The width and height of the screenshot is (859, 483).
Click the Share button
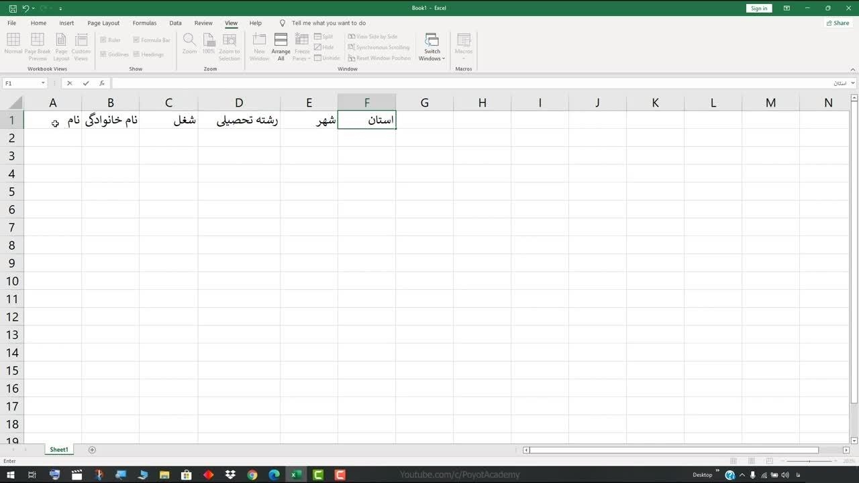(838, 23)
